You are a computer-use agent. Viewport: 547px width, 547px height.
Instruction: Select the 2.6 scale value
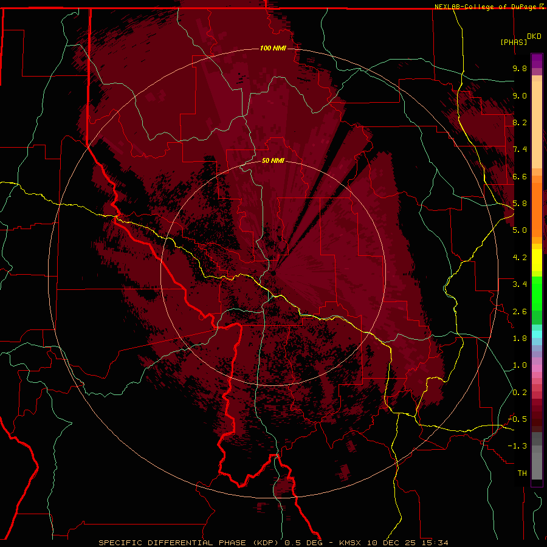520,311
